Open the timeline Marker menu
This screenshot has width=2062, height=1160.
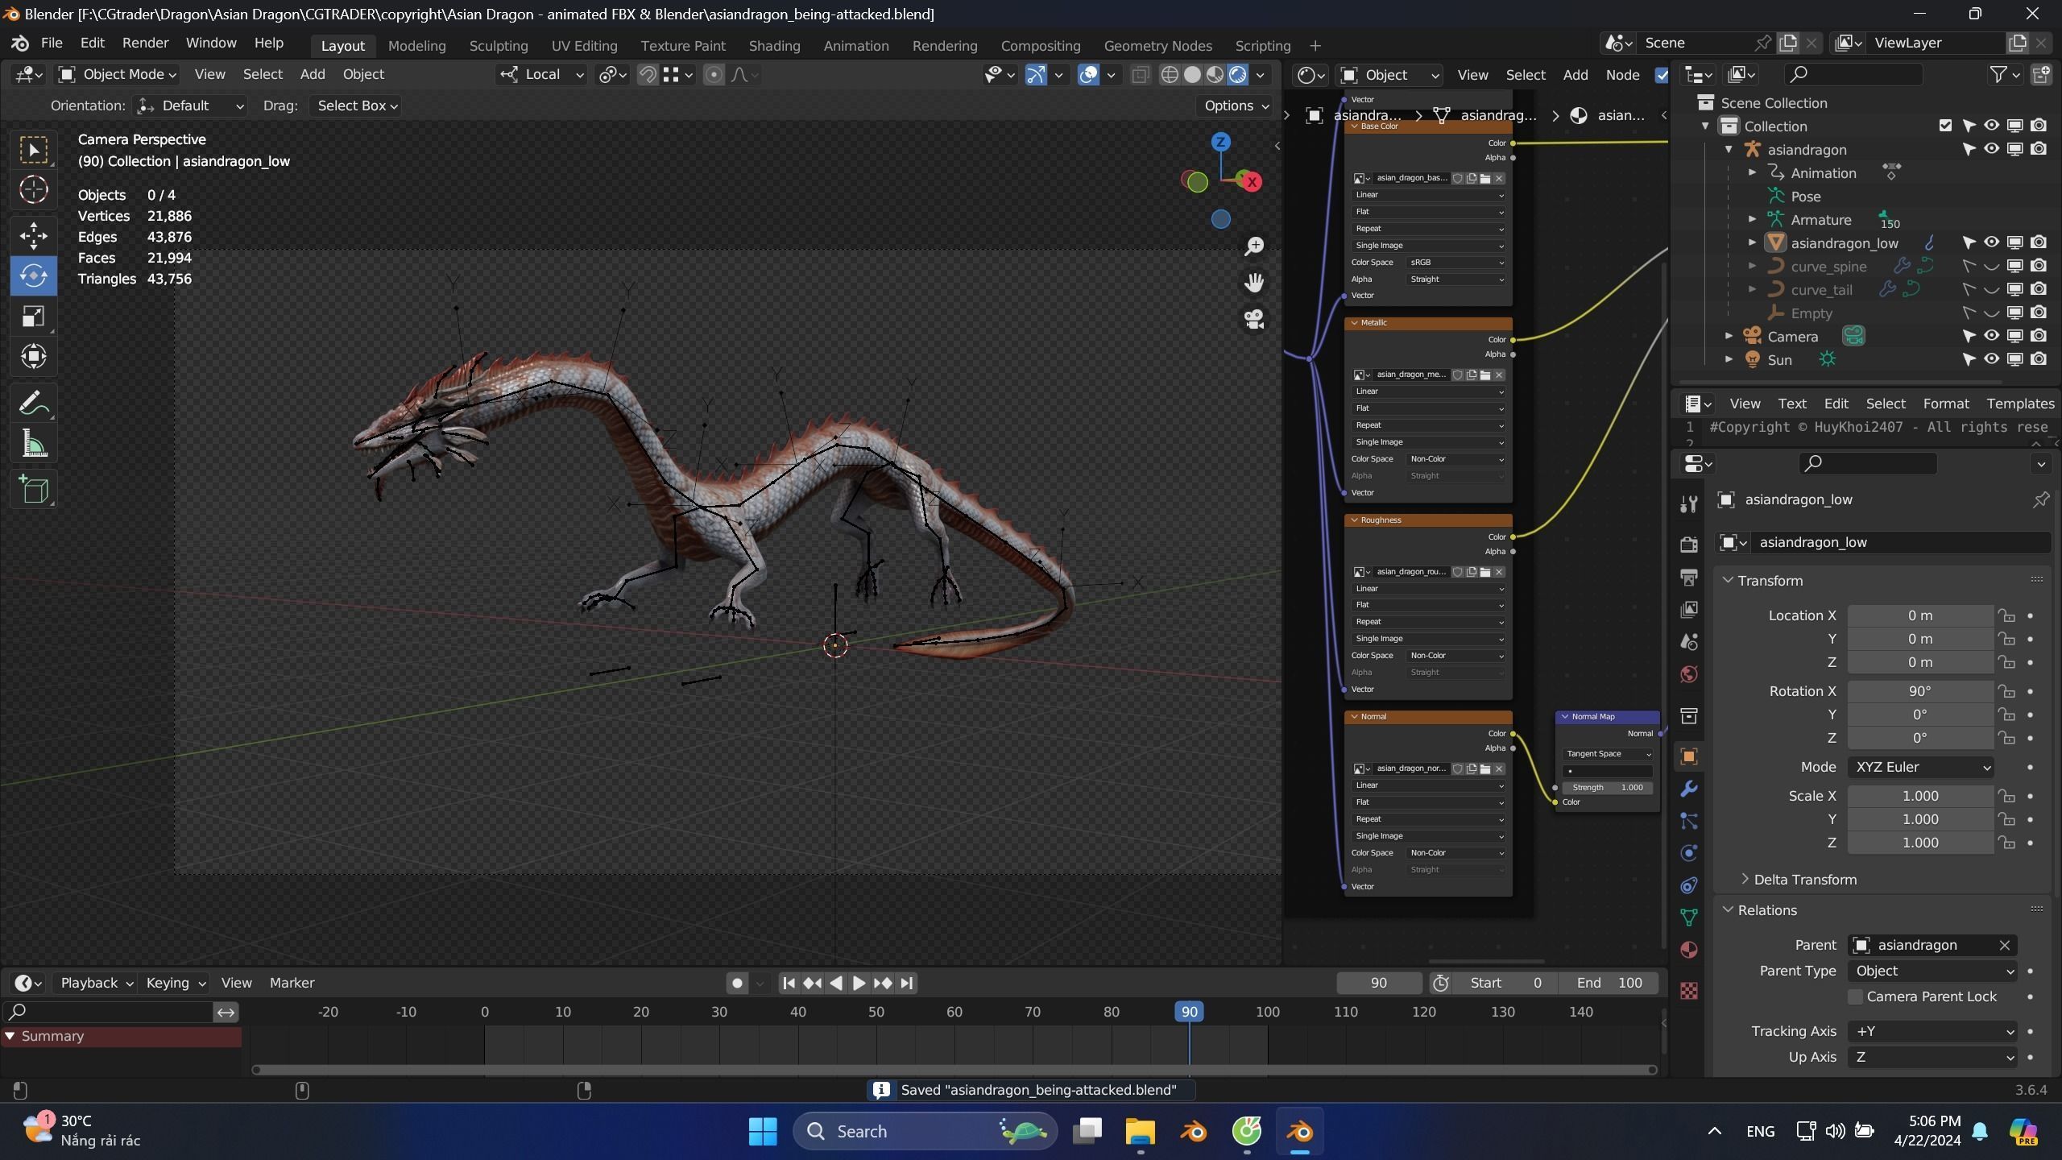click(x=292, y=984)
